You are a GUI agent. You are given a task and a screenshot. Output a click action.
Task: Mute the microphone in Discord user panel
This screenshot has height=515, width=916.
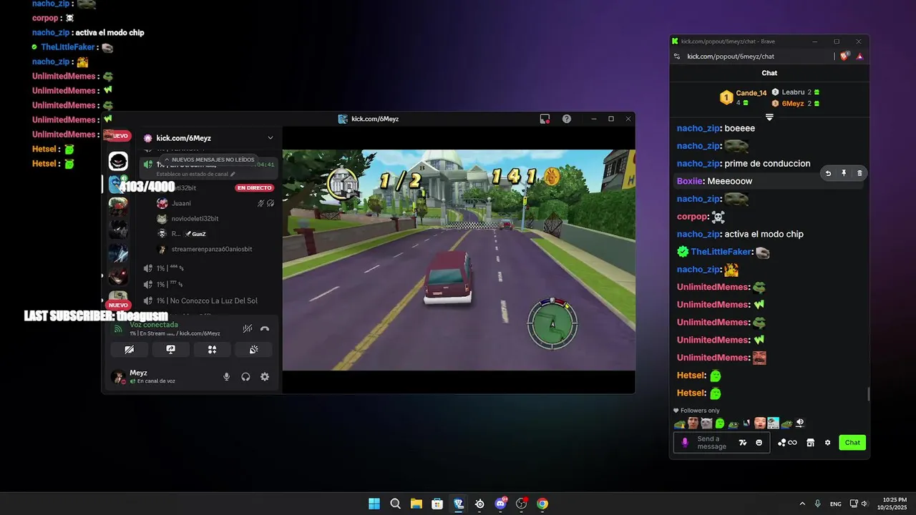[x=226, y=377]
